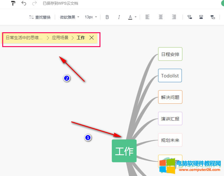Align text to the left

pyautogui.click(x=147, y=17)
